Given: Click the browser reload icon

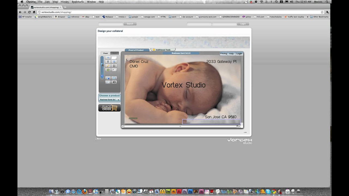Looking at the screenshot, I should (x=29, y=12).
